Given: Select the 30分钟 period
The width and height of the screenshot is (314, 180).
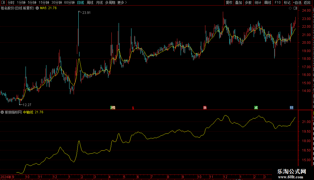Looking at the screenshot, I should pos(56,2).
